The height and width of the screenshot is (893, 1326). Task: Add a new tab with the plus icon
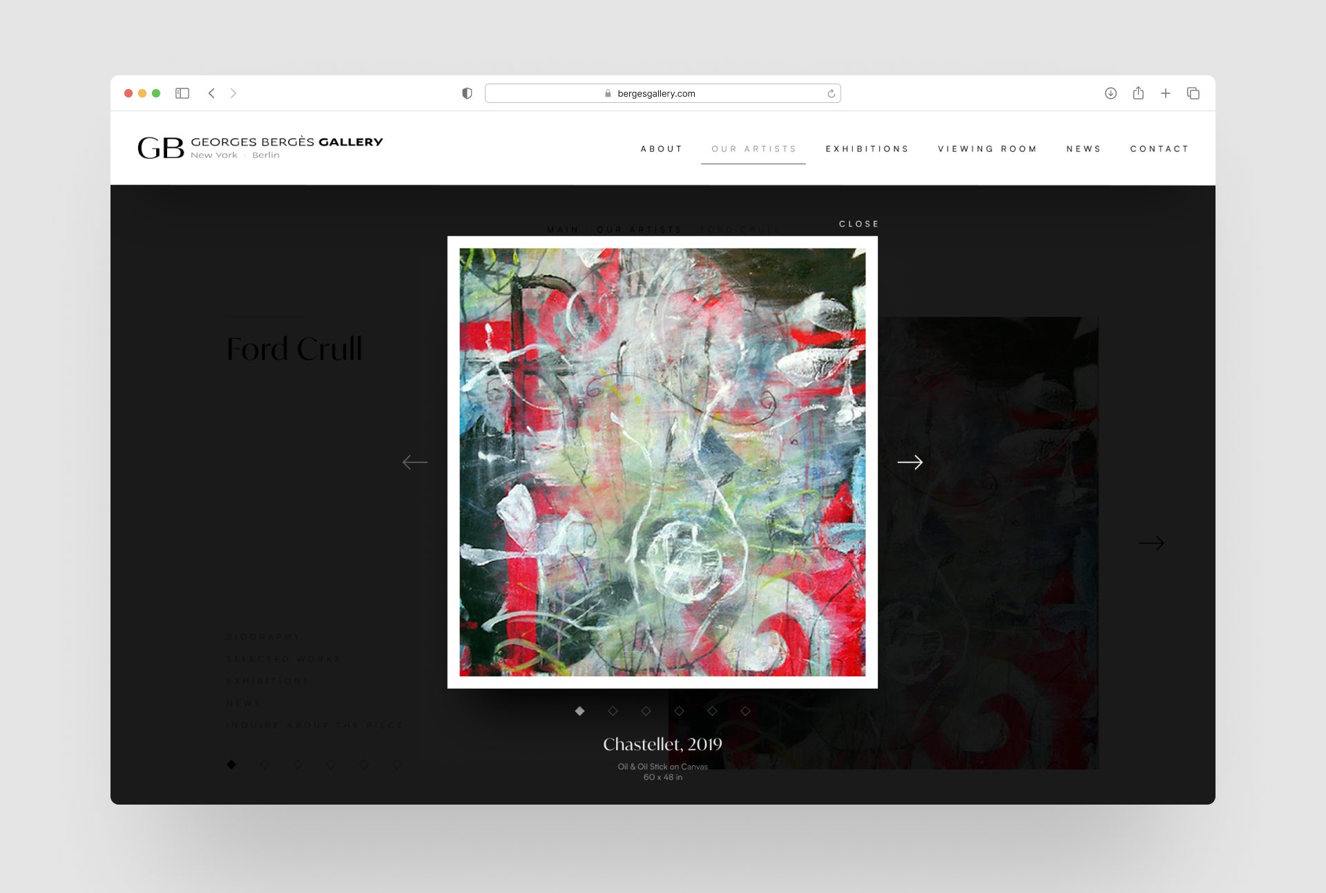pyautogui.click(x=1166, y=93)
